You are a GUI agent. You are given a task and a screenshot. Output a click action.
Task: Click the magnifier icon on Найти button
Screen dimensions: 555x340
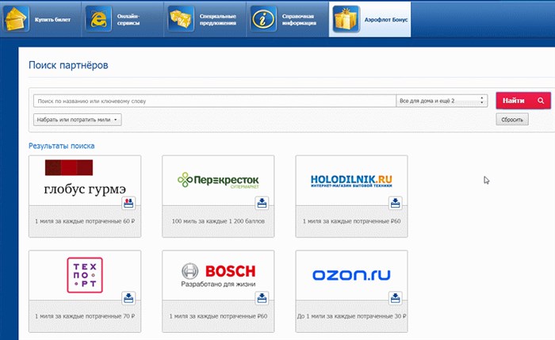(541, 101)
